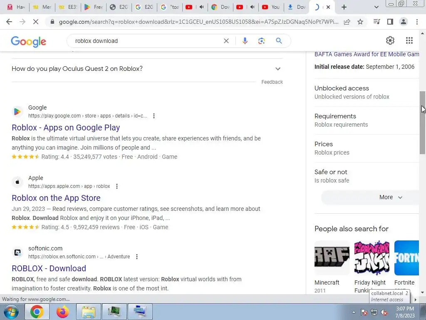Open the media control icon in toolbar
This screenshot has width=426, height=320.
[x=376, y=22]
